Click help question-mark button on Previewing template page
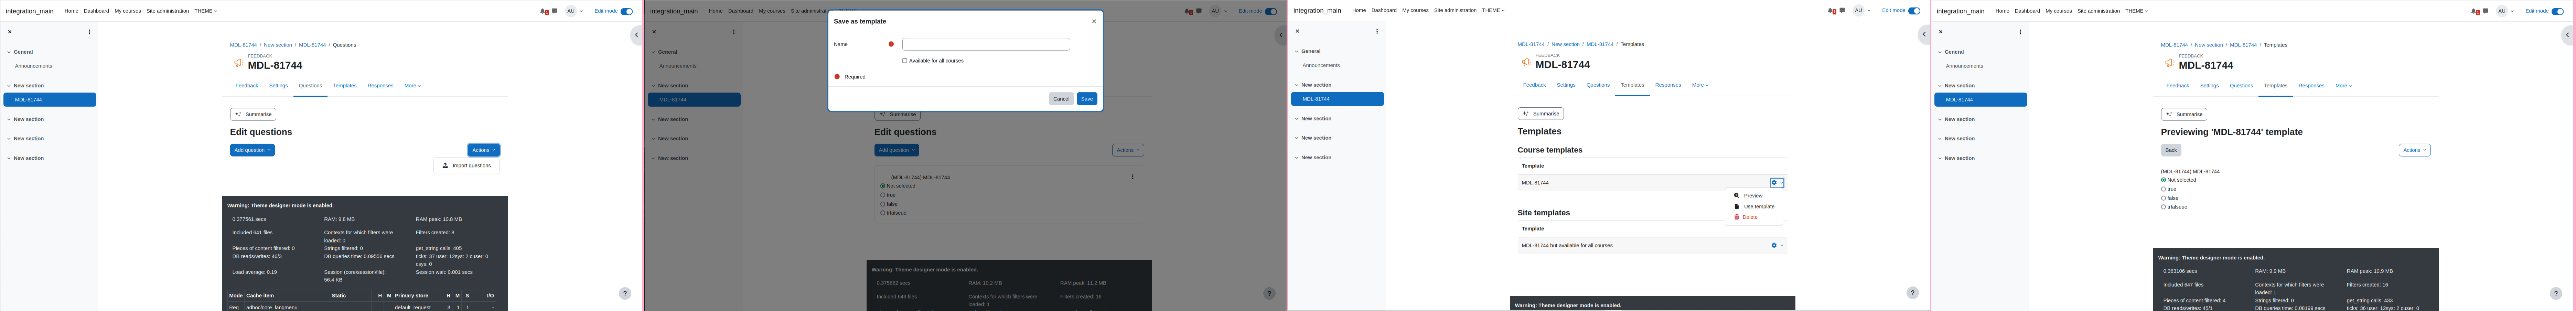 (x=2556, y=293)
